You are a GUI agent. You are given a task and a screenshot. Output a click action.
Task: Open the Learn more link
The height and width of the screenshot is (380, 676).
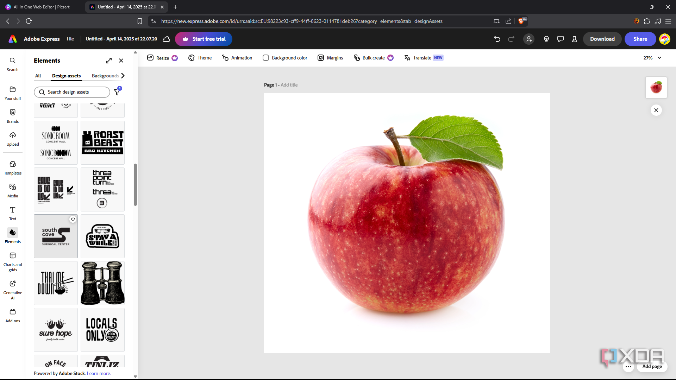[99, 373]
